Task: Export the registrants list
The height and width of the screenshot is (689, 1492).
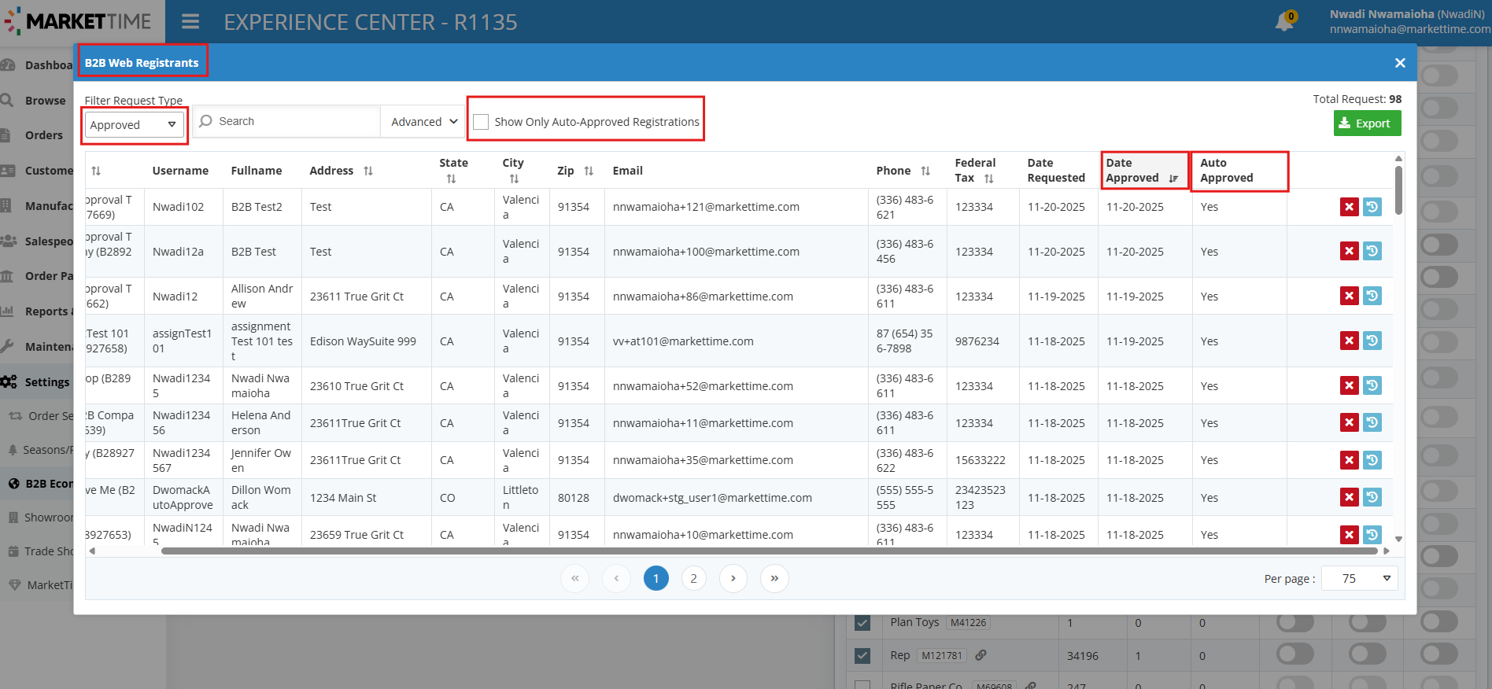Action: (1367, 123)
